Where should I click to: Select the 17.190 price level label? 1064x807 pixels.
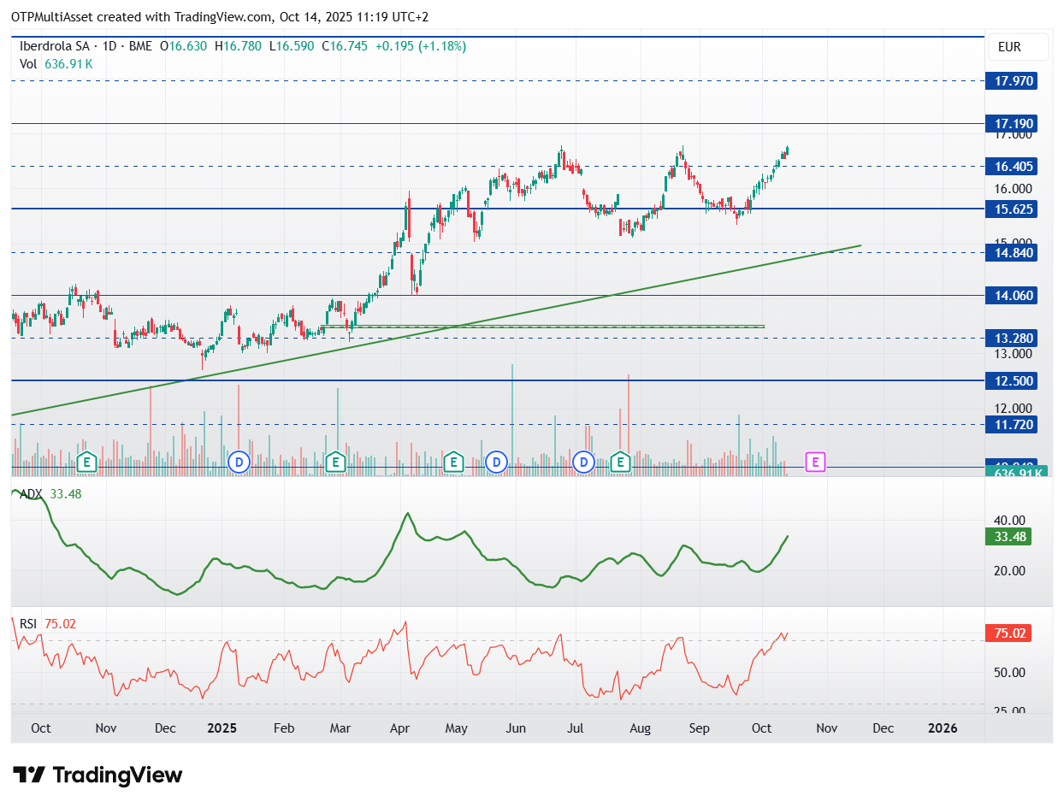click(x=1009, y=123)
